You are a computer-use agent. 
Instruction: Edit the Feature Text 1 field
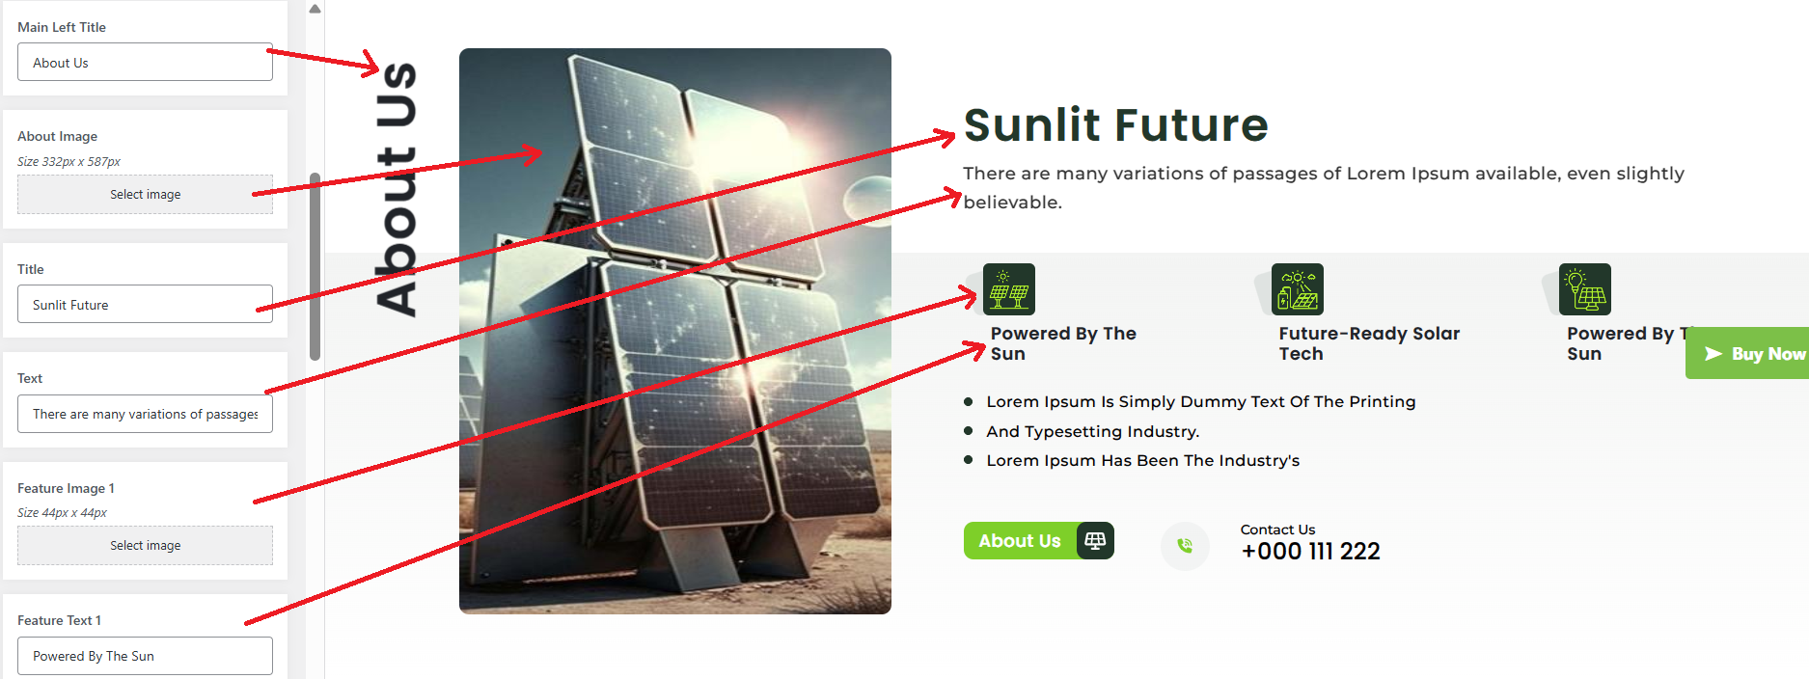coord(145,656)
